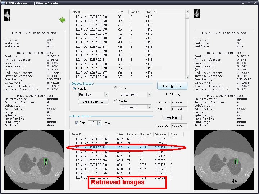This screenshot has width=259, height=194.
Task: Select the highlighted retrieved row with NoduleID 4116
Action: click(x=127, y=148)
